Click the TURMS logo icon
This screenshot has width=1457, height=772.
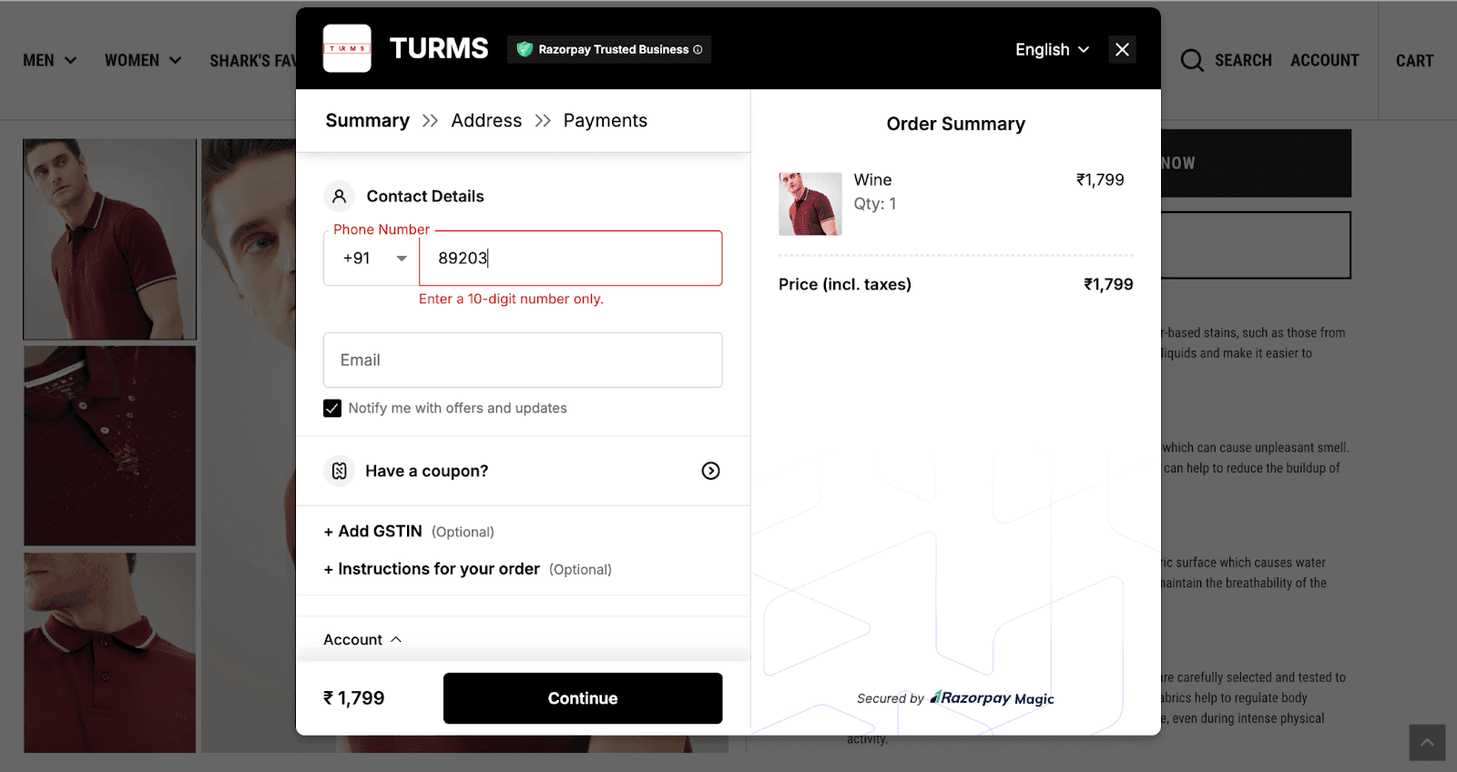[x=347, y=48]
